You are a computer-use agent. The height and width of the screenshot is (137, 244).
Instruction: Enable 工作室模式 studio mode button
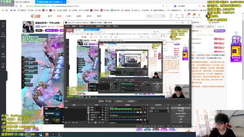coord(181,116)
